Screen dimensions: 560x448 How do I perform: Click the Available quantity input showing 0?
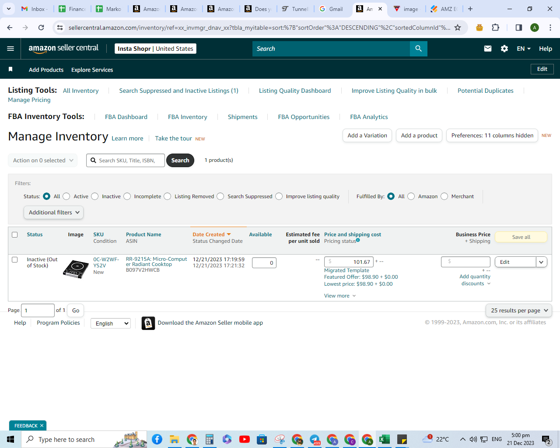click(x=264, y=263)
